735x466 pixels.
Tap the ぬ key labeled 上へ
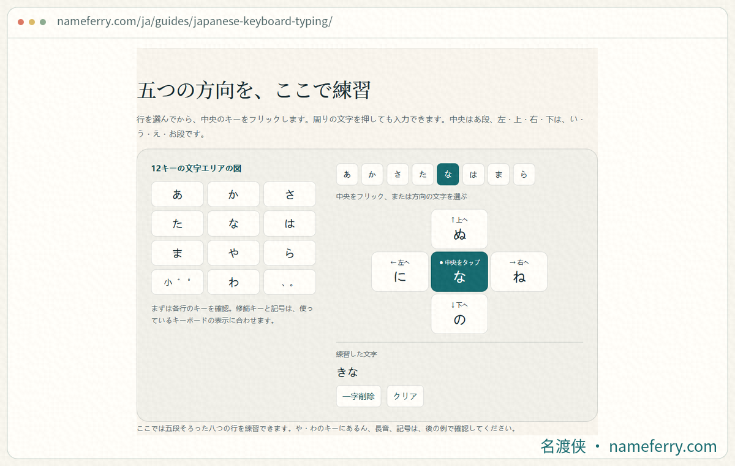click(x=459, y=229)
